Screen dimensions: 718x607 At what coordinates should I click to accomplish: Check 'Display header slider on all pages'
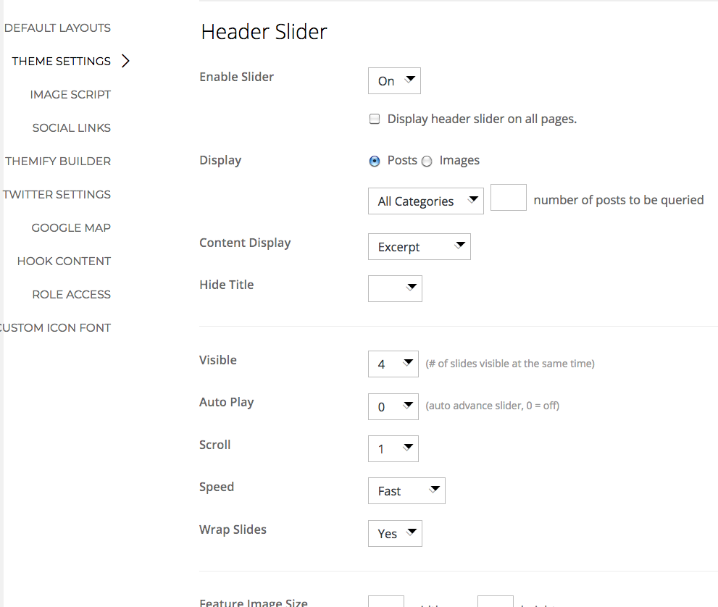[x=375, y=120]
